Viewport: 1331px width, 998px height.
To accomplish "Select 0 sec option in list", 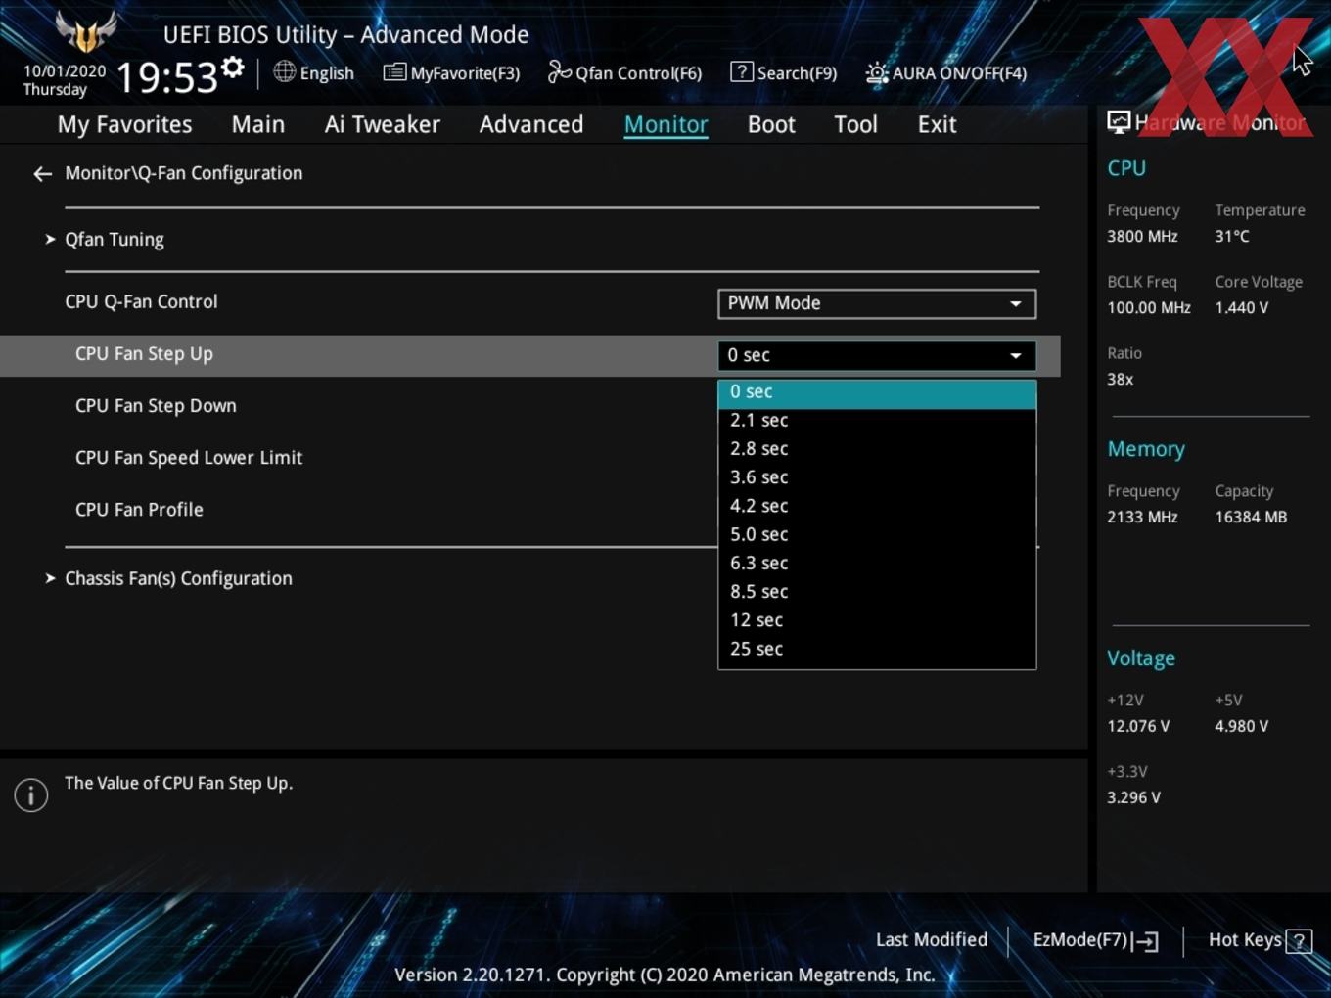I will click(x=877, y=392).
